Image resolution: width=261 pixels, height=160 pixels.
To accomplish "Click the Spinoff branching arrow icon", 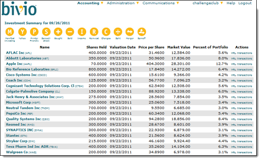I will click(x=142, y=32).
